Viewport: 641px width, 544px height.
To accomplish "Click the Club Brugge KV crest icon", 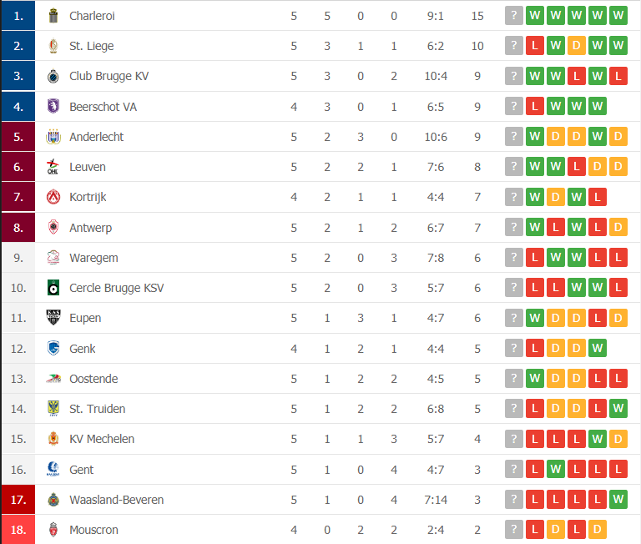I will coord(53,76).
